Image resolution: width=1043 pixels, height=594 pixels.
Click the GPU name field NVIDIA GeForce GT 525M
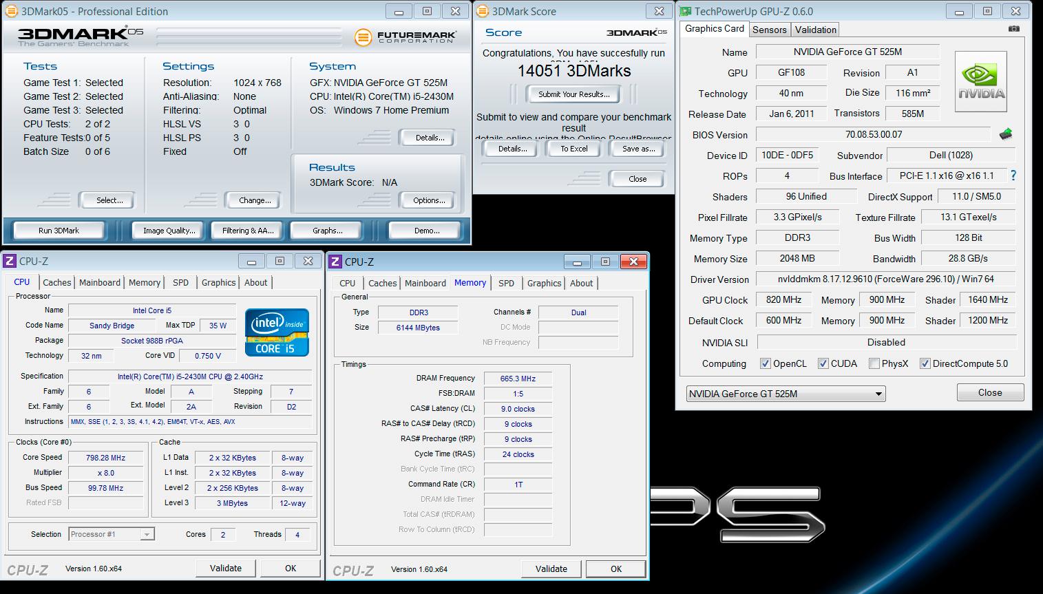[x=847, y=52]
